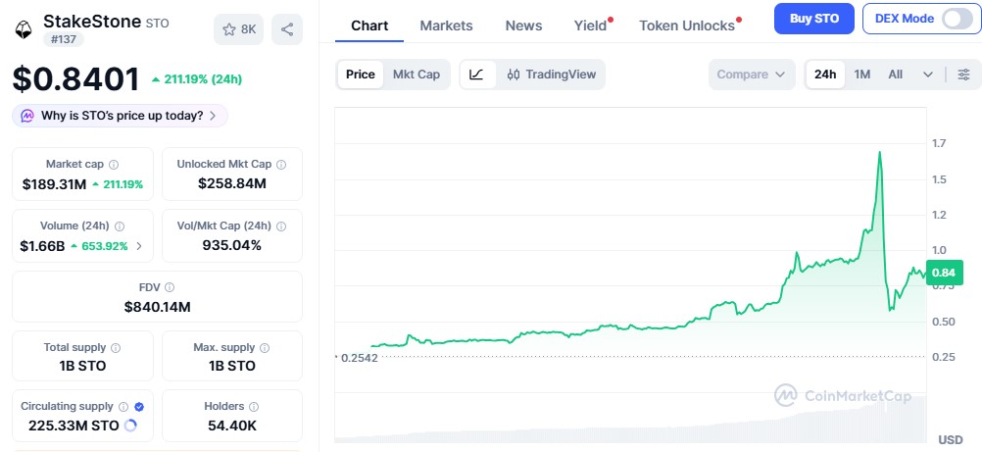Set chart range to All
The height and width of the screenshot is (452, 982).
pyautogui.click(x=896, y=75)
